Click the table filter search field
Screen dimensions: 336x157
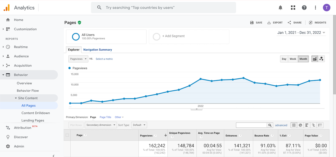pos(251,125)
